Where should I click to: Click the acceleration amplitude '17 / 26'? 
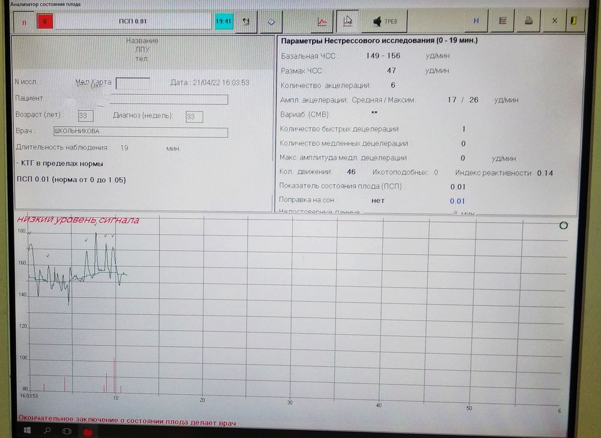pos(463,100)
